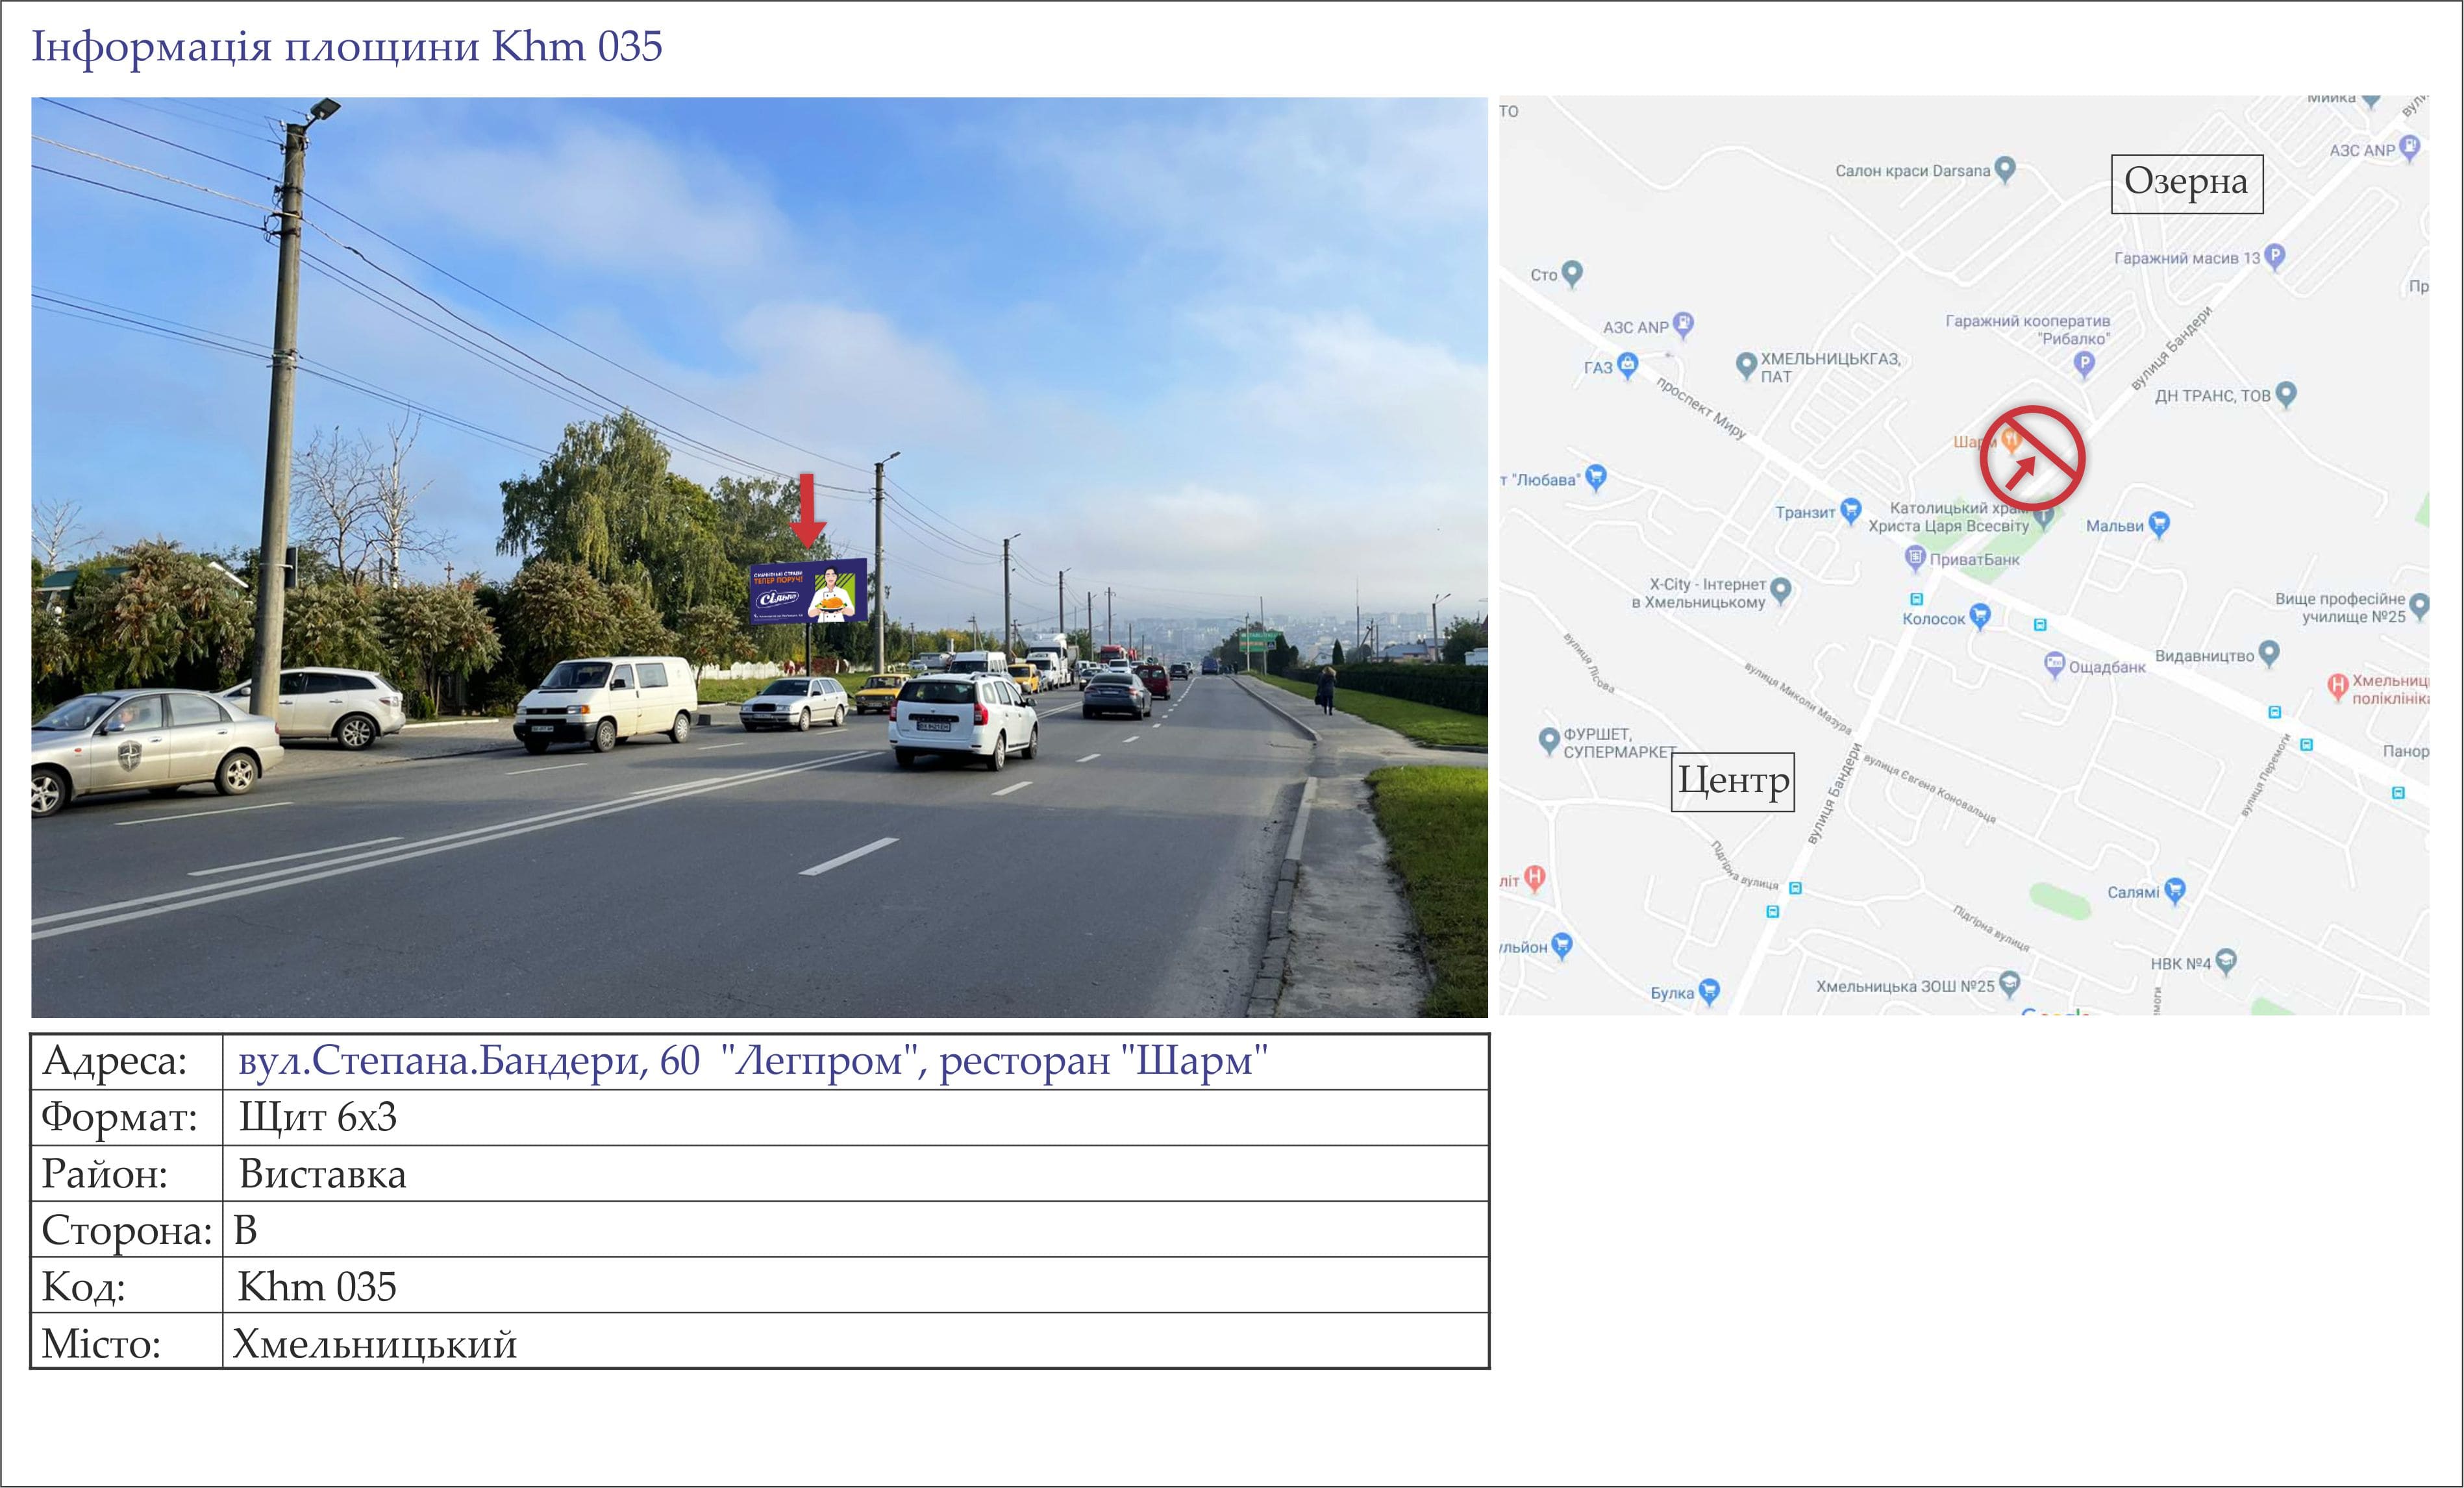Click the Озерна district label box
The height and width of the screenshot is (1488, 2464).
pos(2187,183)
